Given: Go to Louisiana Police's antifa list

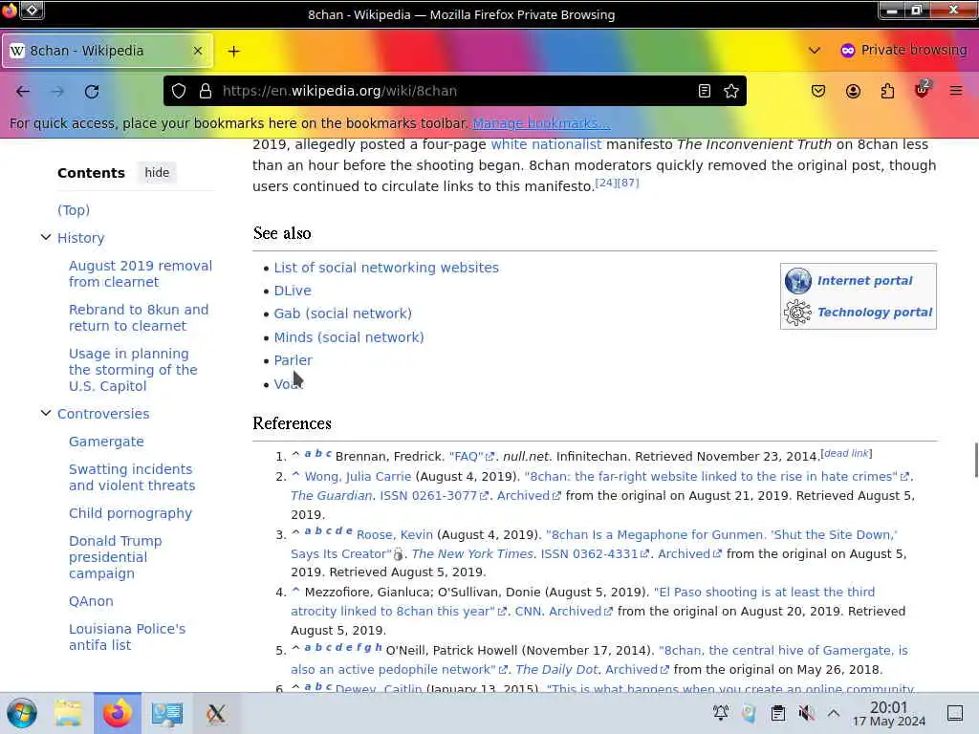Looking at the screenshot, I should click(127, 637).
